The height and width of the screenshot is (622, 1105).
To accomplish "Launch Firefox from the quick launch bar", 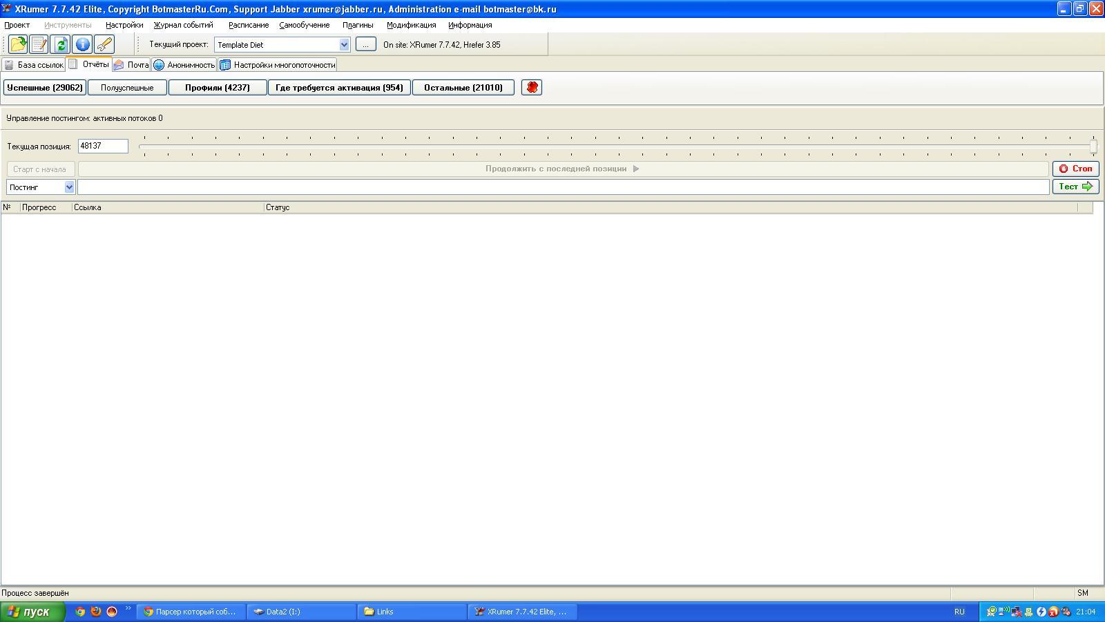I will (96, 612).
